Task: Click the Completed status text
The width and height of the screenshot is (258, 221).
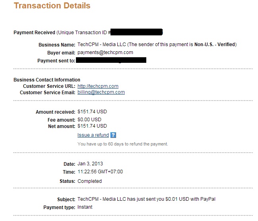Action: pos(89,181)
